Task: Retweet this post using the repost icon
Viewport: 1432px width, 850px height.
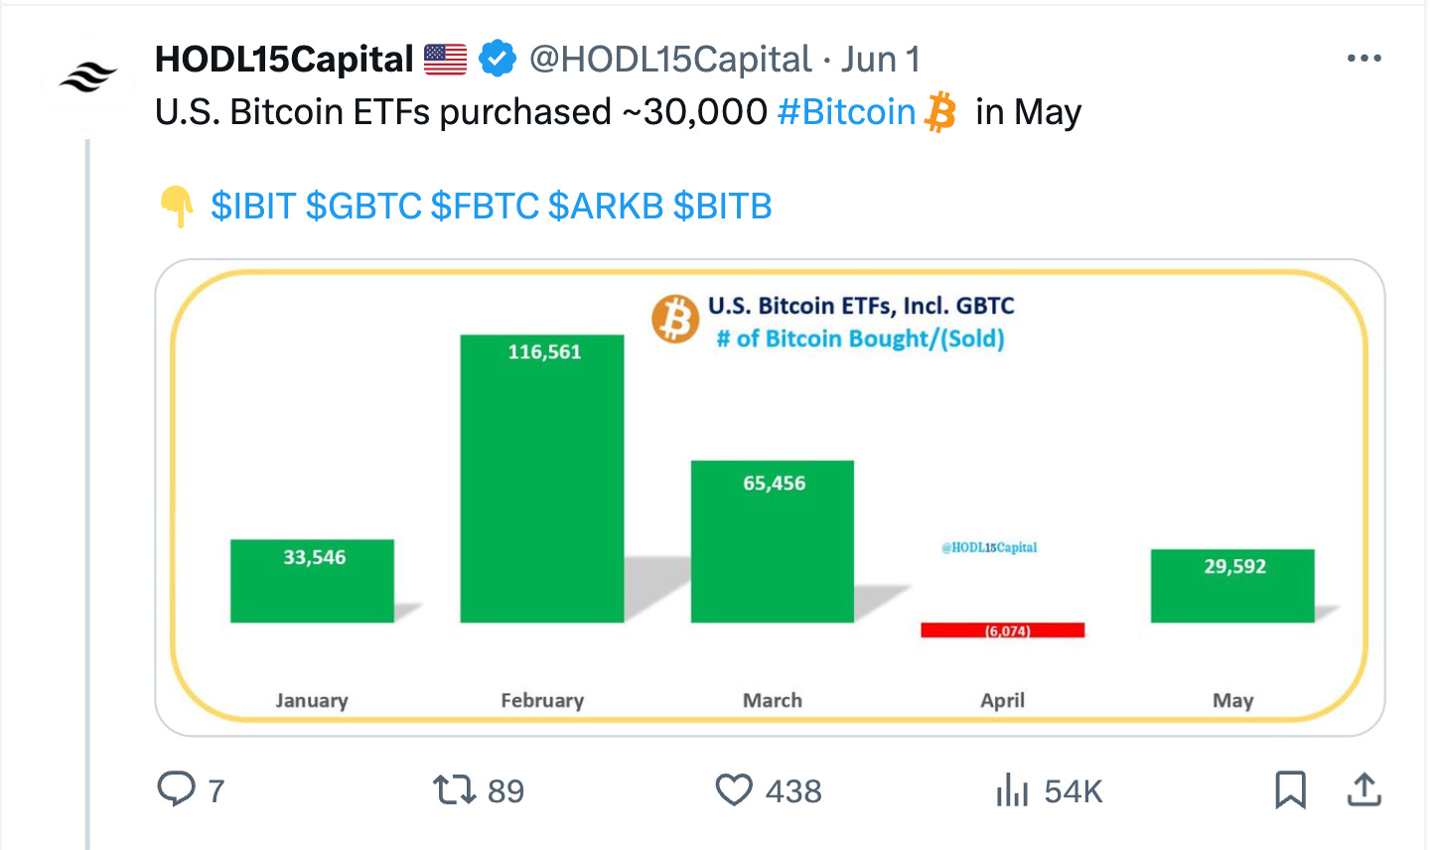Action: click(x=454, y=790)
